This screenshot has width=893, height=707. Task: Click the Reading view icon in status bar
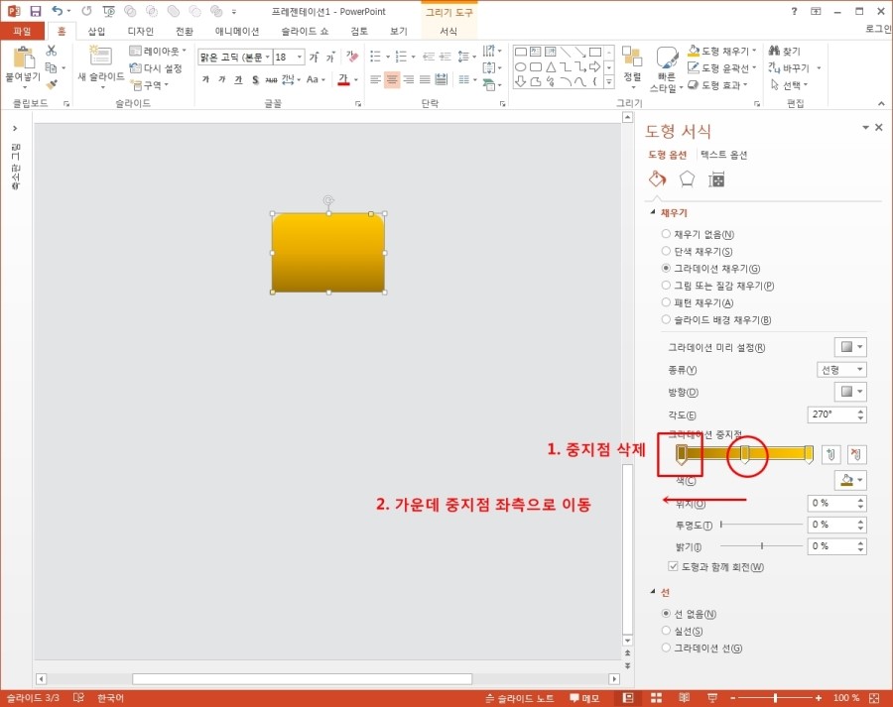(x=684, y=698)
